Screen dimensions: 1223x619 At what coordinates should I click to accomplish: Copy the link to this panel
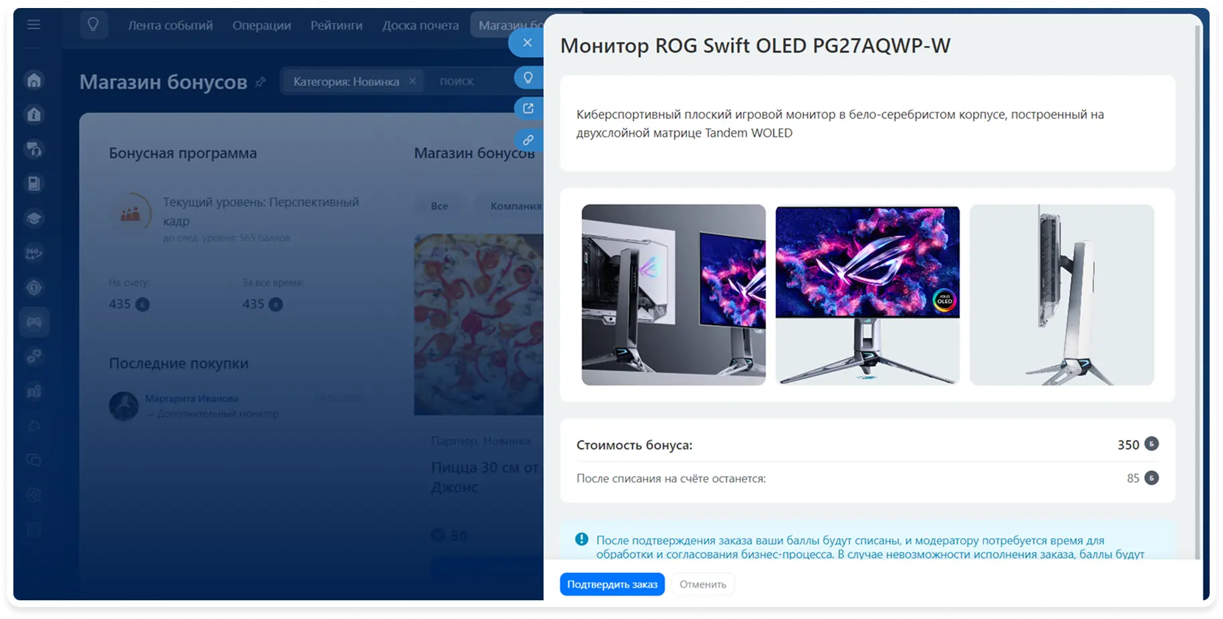coord(528,140)
